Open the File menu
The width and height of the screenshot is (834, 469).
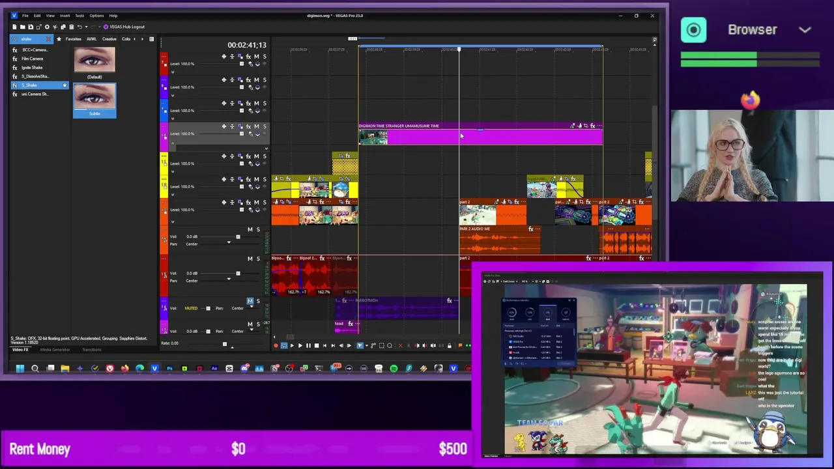(x=25, y=16)
